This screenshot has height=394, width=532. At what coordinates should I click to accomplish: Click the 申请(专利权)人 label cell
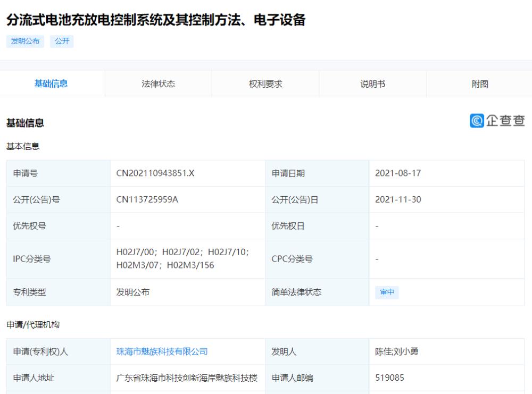click(59, 351)
